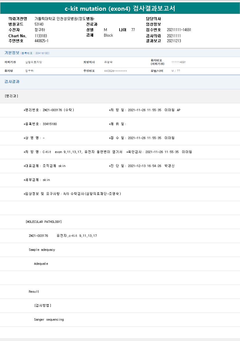Screen dimensions: 240x341
Task: Select the 병원코드 value 53140
Action: [x=39, y=24]
